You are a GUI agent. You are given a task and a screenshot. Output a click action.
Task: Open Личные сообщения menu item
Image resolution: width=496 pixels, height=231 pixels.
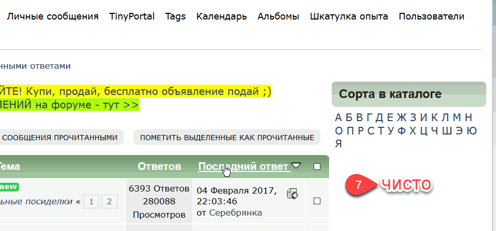(x=52, y=16)
